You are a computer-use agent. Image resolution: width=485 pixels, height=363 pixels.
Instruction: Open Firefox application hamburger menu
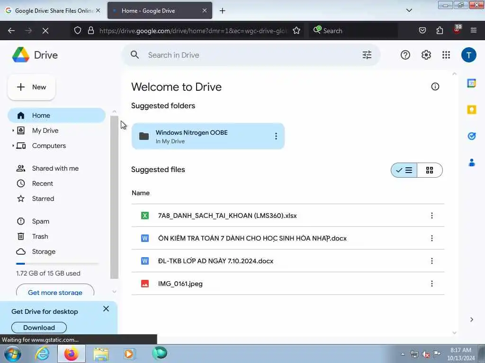coord(474,31)
